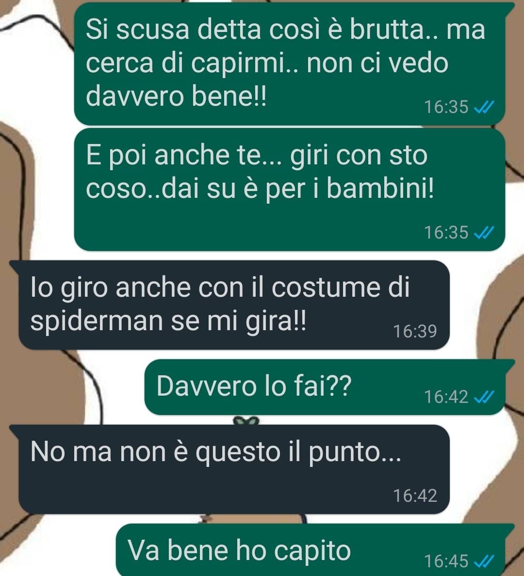Tap 16:42 timestamp on 'No ma non è questo' message
524x576 pixels.
(x=415, y=496)
